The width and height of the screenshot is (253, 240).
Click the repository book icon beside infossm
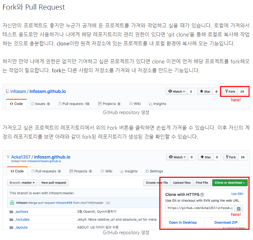click(7, 91)
